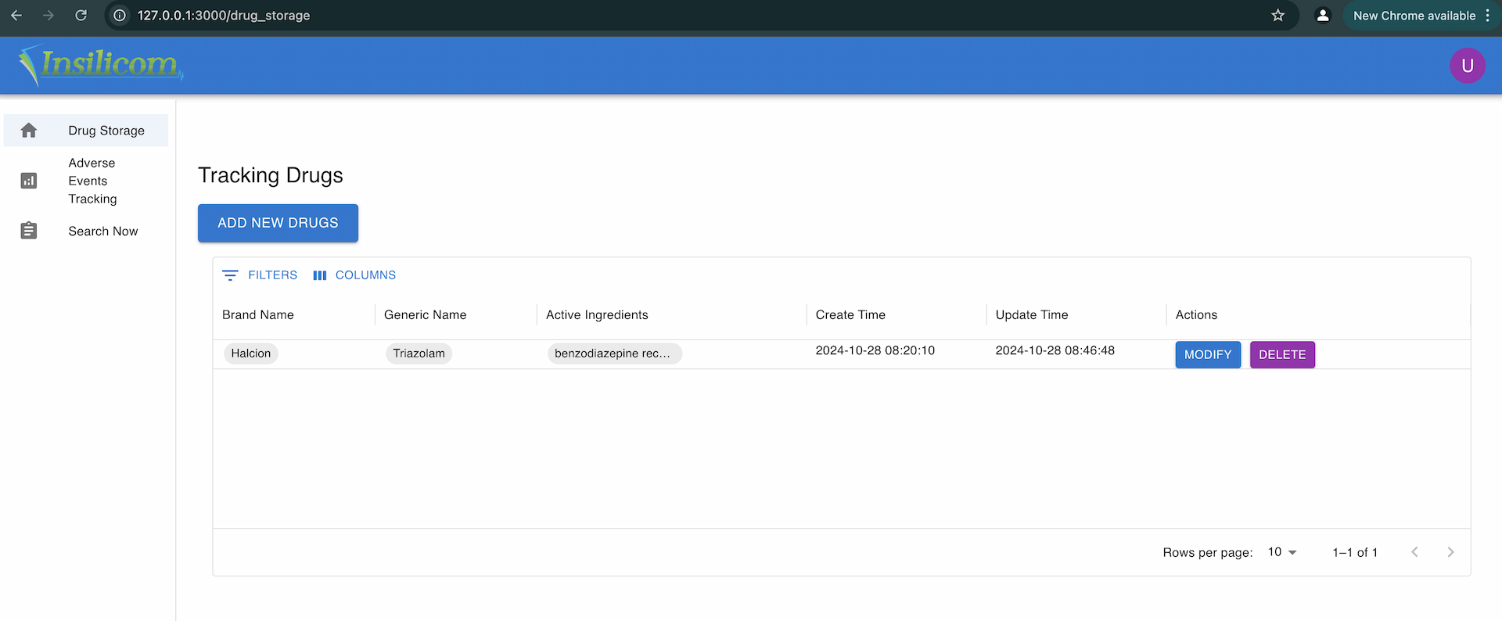Click the Triazolam generic name chip
The width and height of the screenshot is (1502, 621).
coord(419,354)
